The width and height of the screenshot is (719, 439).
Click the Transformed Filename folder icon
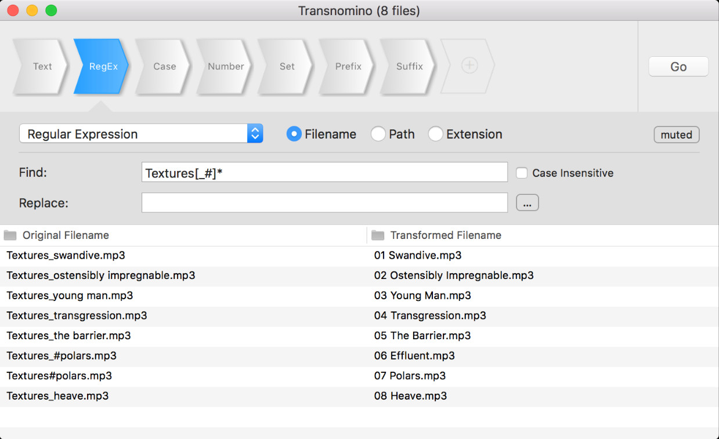[378, 235]
